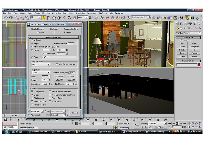Open the Area to Render View dropdown

point(40,65)
